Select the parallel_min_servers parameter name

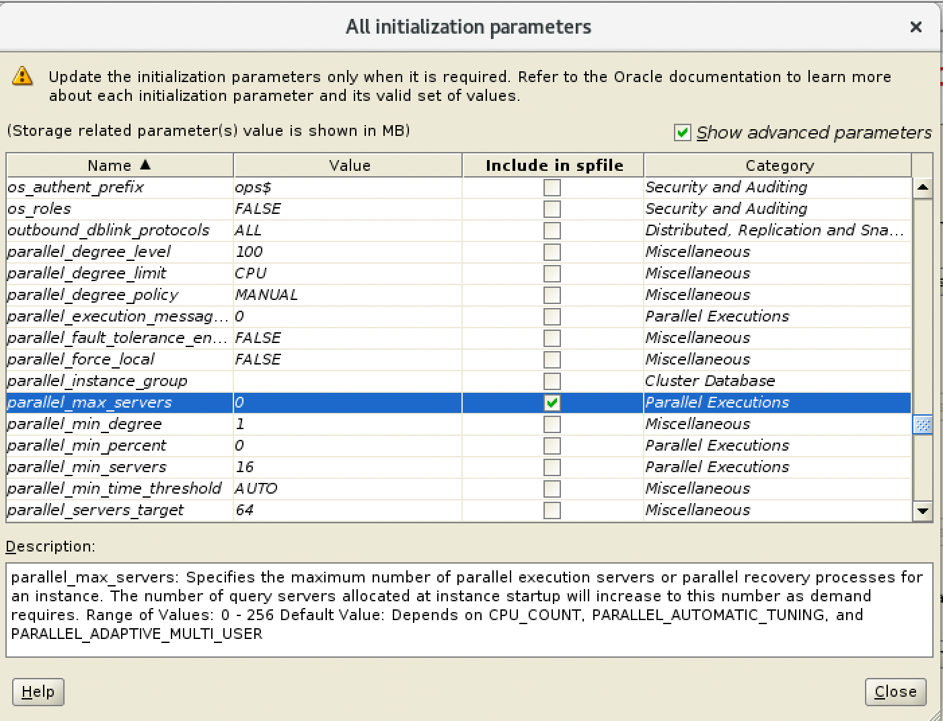(120, 467)
